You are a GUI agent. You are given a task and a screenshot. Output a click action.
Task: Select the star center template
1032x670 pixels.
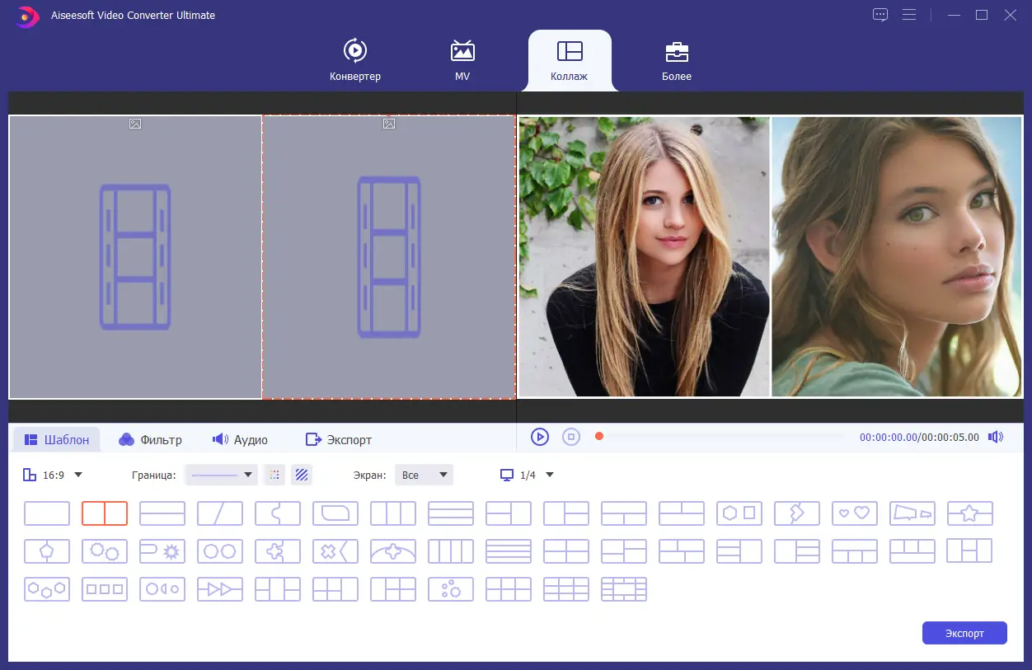(970, 513)
